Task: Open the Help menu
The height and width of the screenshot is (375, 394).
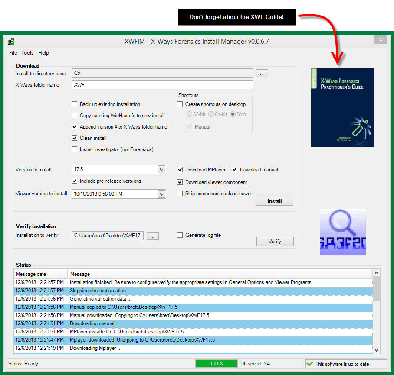Action: (x=43, y=53)
